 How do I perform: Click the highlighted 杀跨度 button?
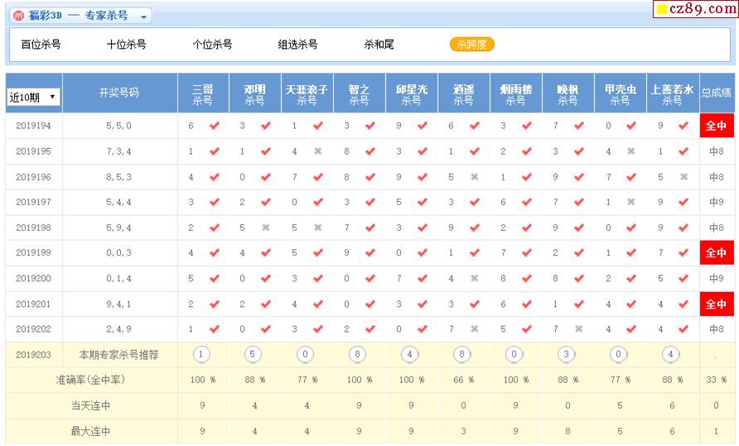coord(472,45)
